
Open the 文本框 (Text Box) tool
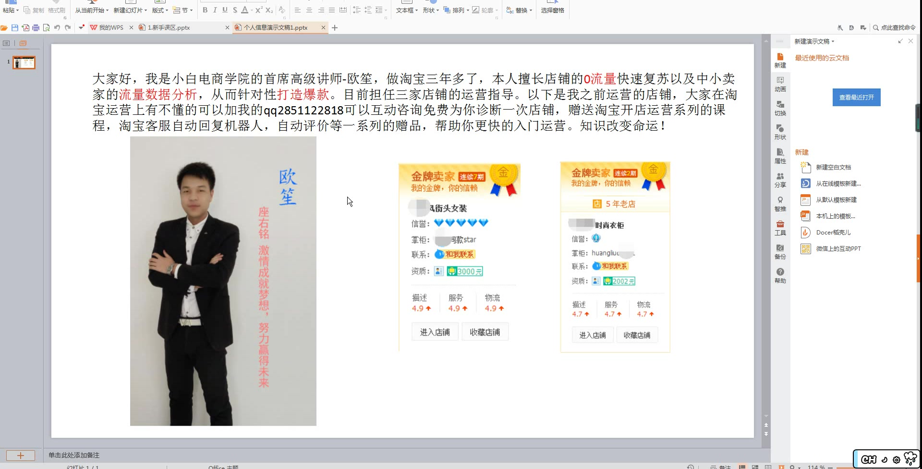tap(404, 10)
